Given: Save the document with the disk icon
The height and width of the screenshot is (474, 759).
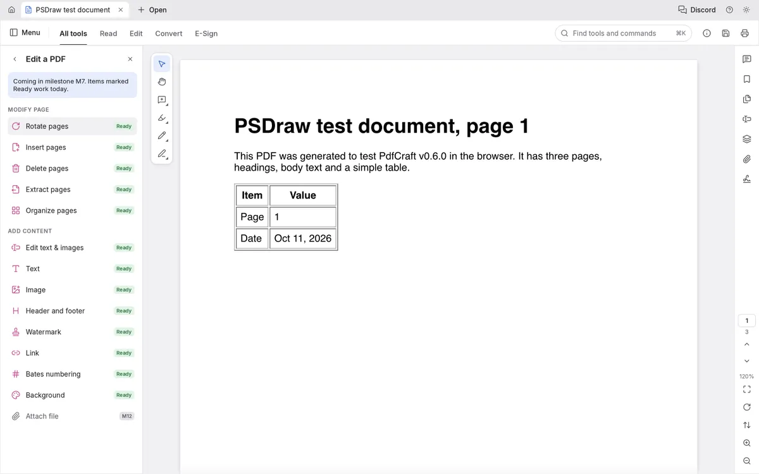Looking at the screenshot, I should click(725, 33).
